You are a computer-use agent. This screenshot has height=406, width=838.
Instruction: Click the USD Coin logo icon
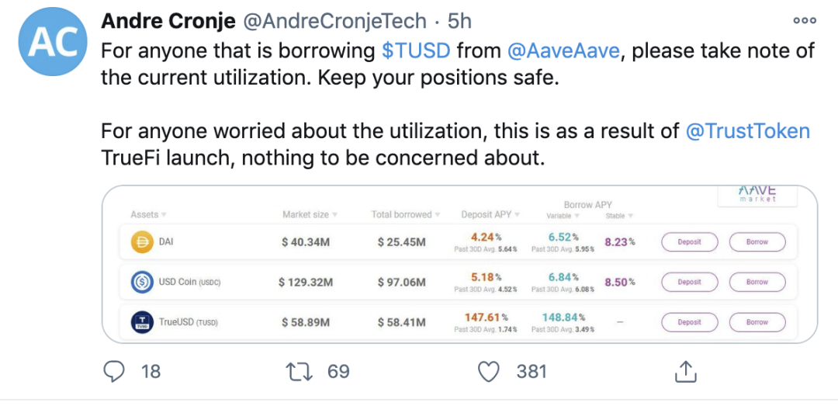pyautogui.click(x=142, y=282)
